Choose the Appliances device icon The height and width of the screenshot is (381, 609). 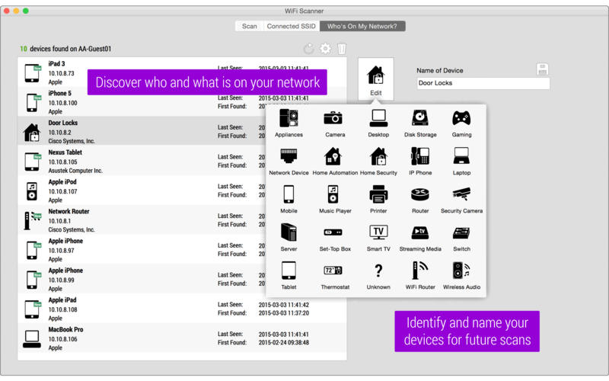[x=289, y=118]
